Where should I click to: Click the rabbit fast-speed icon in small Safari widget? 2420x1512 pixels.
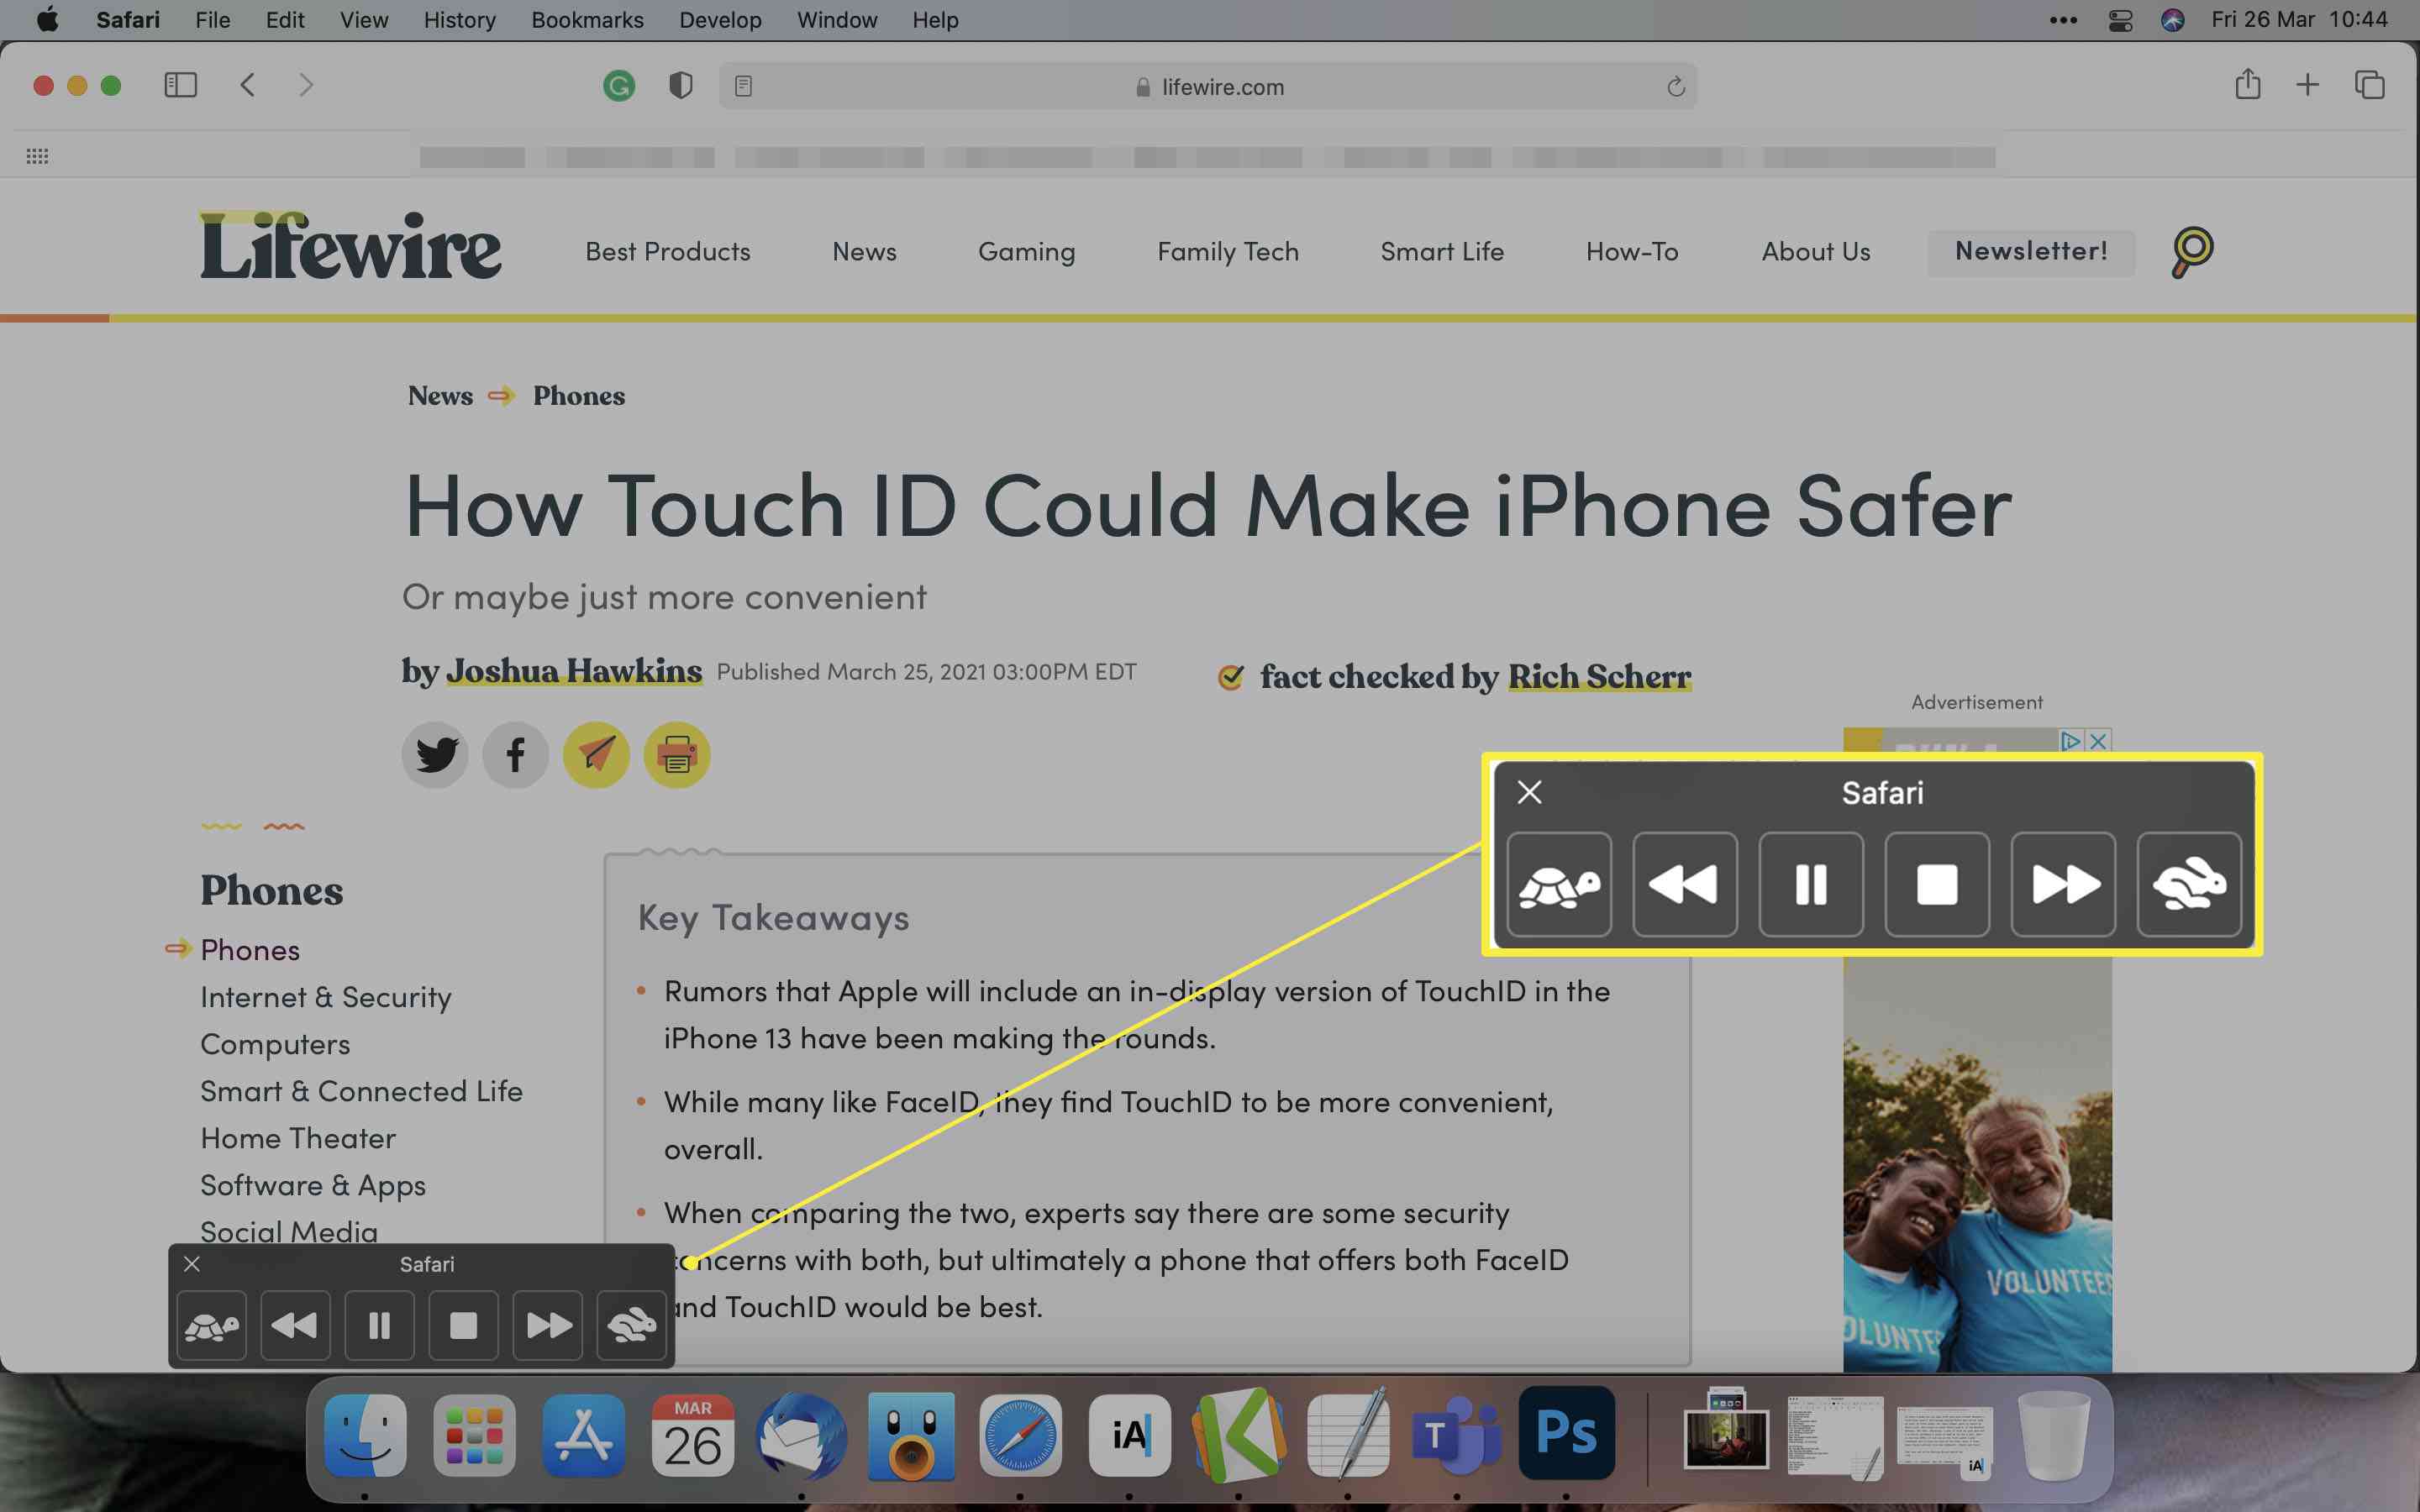pos(633,1326)
